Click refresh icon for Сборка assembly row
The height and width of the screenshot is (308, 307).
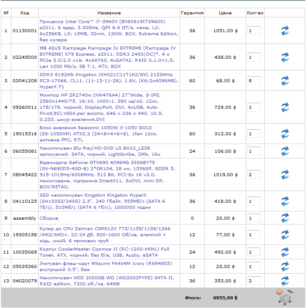pos(285,218)
